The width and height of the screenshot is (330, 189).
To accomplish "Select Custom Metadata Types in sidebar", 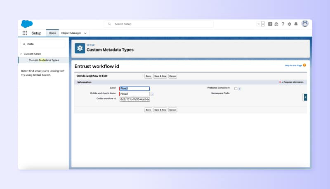I will click(44, 60).
